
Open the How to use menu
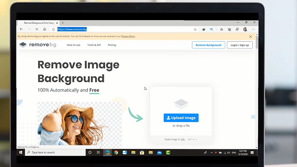73,45
